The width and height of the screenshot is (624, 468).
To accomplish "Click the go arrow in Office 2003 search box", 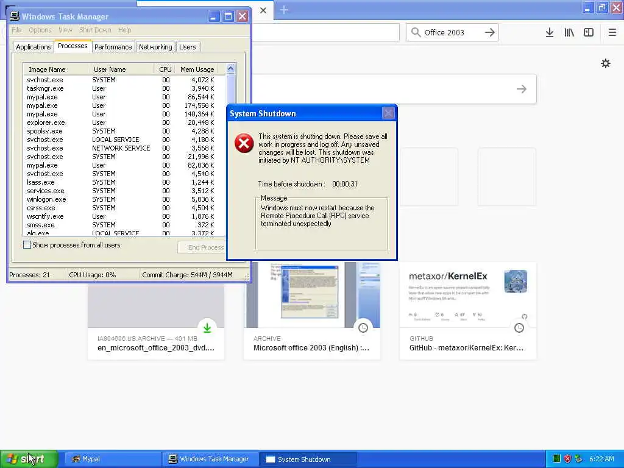I will tap(490, 33).
